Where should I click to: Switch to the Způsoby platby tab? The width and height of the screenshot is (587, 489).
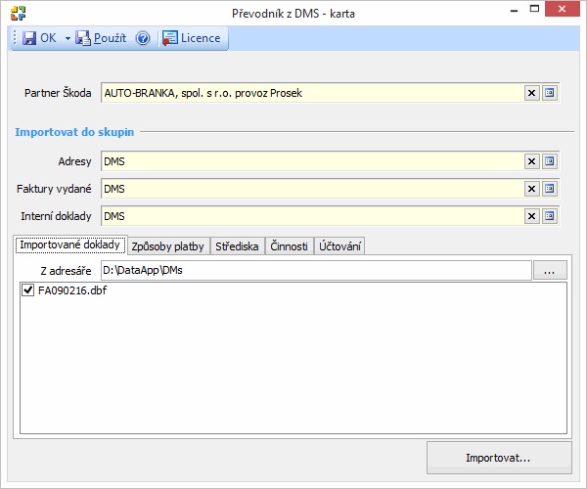pos(167,246)
